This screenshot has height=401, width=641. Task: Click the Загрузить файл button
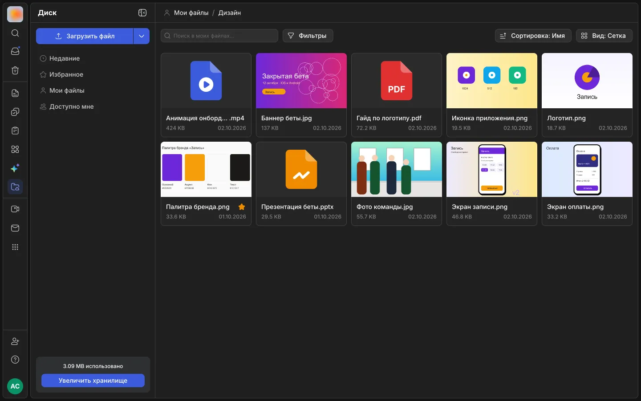click(x=85, y=36)
